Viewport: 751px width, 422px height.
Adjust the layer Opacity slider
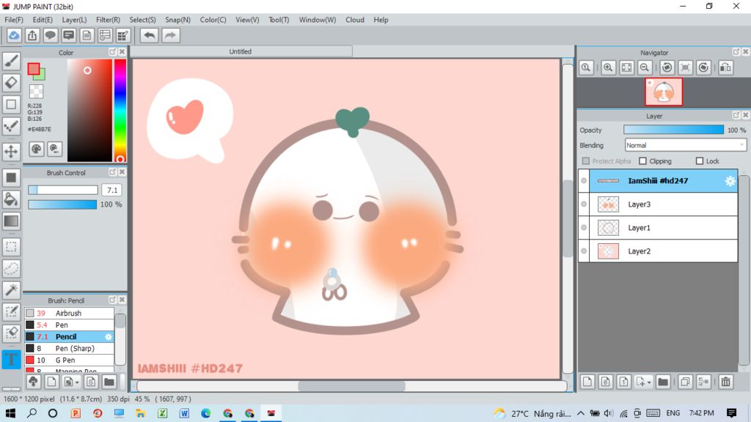(x=673, y=130)
